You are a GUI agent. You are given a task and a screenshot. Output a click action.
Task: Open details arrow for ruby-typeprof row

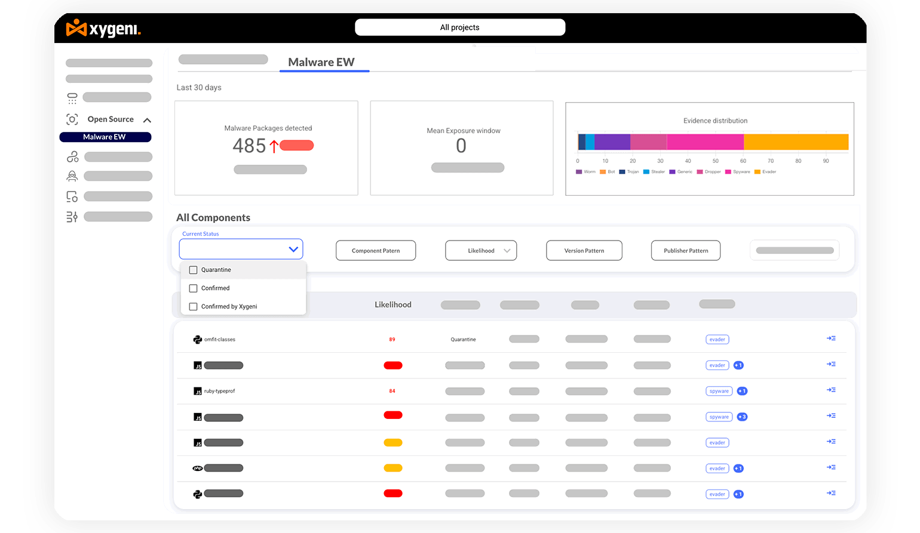coord(831,390)
